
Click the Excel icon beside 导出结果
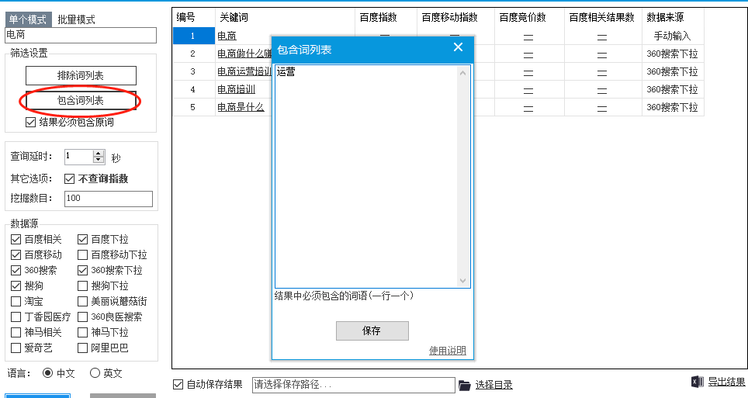click(x=697, y=382)
